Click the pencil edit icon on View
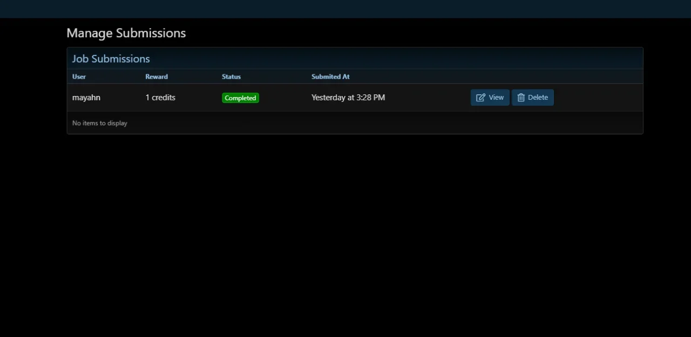 tap(480, 98)
